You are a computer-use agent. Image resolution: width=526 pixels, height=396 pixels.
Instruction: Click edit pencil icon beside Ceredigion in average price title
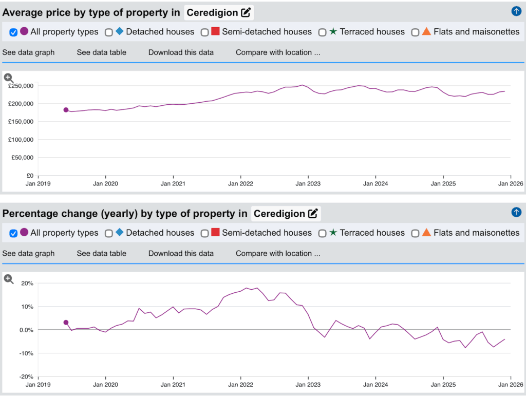[x=246, y=12]
